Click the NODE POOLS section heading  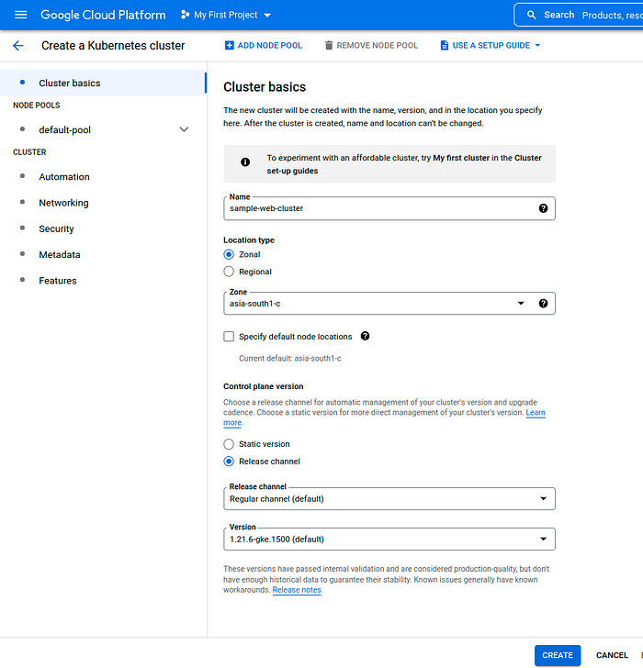pos(37,106)
